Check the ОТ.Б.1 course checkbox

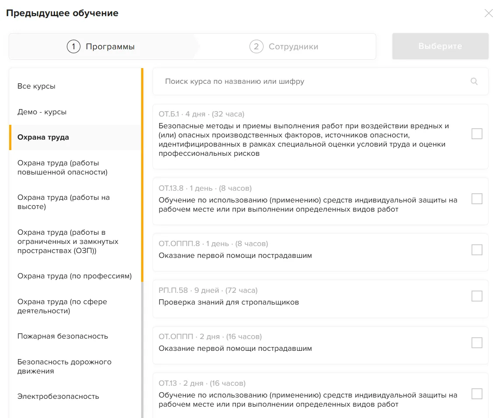point(477,134)
